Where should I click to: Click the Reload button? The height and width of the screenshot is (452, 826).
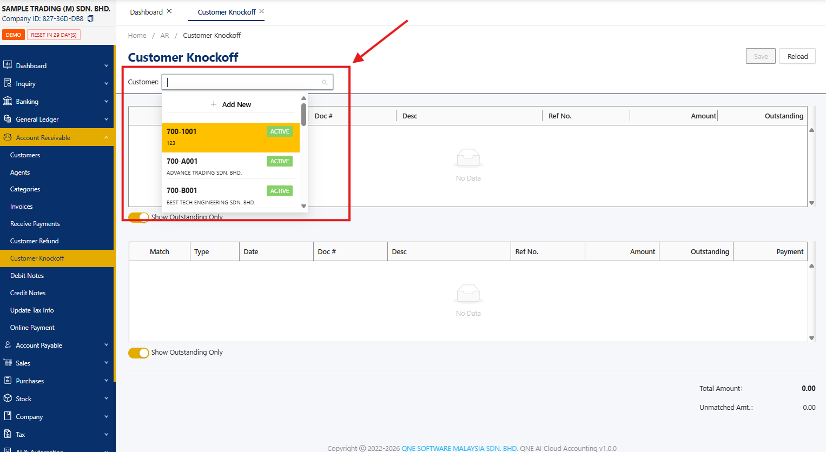[x=797, y=56]
